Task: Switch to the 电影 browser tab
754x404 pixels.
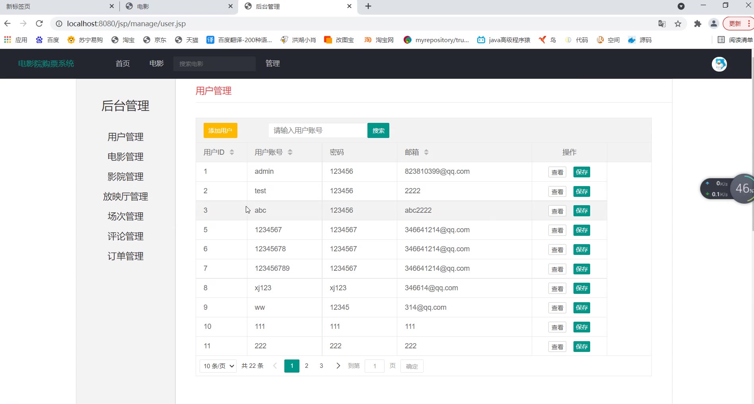Action: tap(178, 6)
